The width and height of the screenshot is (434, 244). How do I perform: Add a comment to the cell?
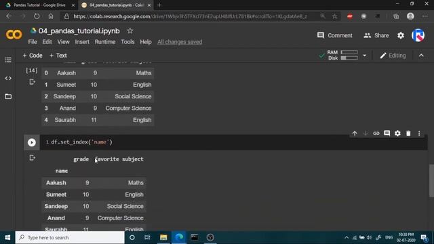point(387,134)
